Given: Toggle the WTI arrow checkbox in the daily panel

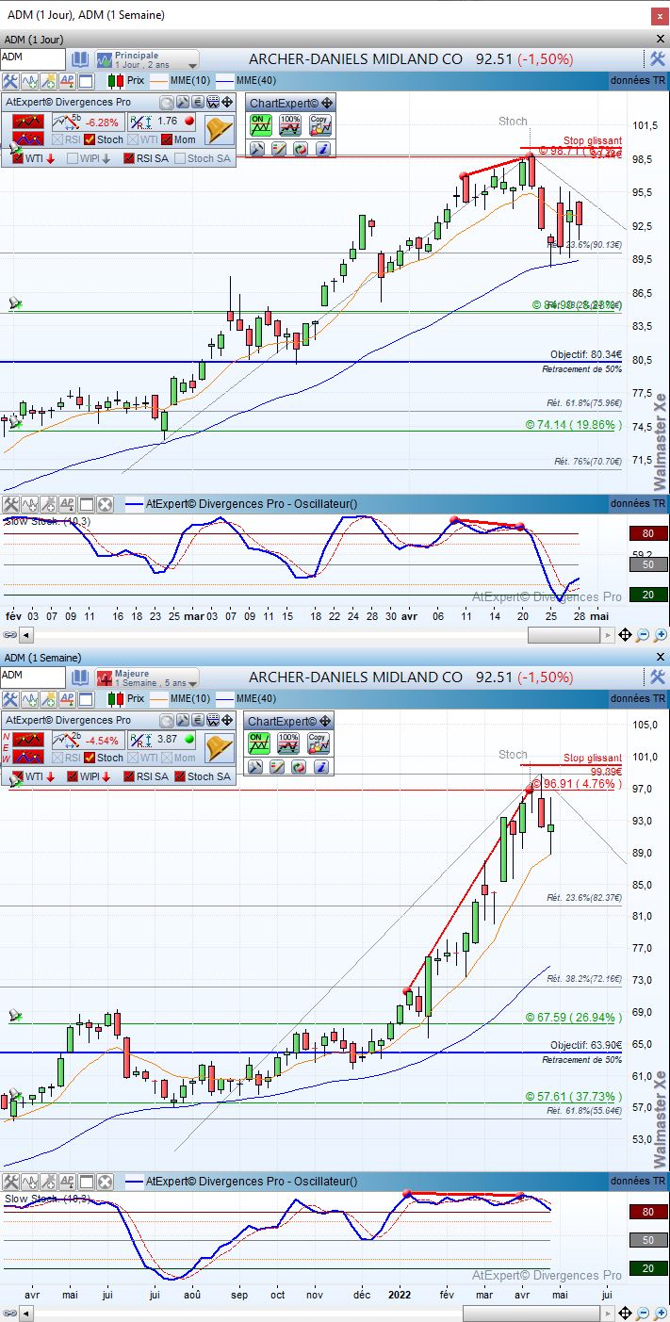Looking at the screenshot, I should click(18, 158).
